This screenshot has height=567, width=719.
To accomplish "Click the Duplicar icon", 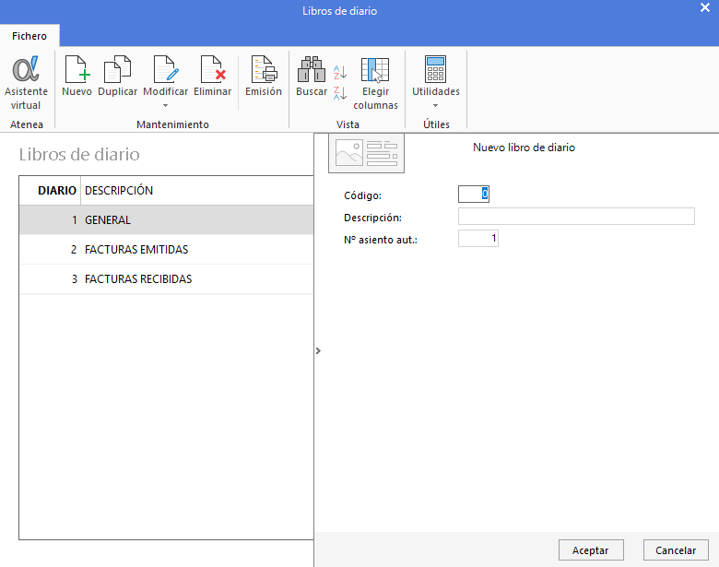I will tap(117, 69).
